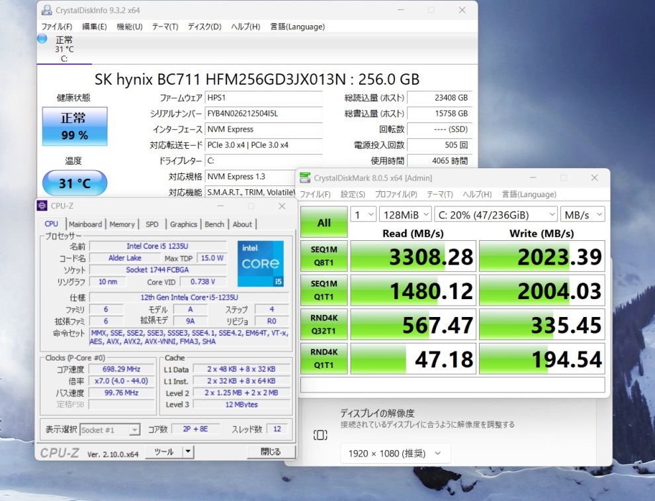Click the green All benchmark button
Viewport: 655px width, 501px height.
[324, 222]
